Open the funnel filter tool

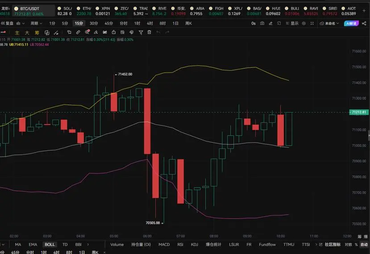(x=141, y=32)
